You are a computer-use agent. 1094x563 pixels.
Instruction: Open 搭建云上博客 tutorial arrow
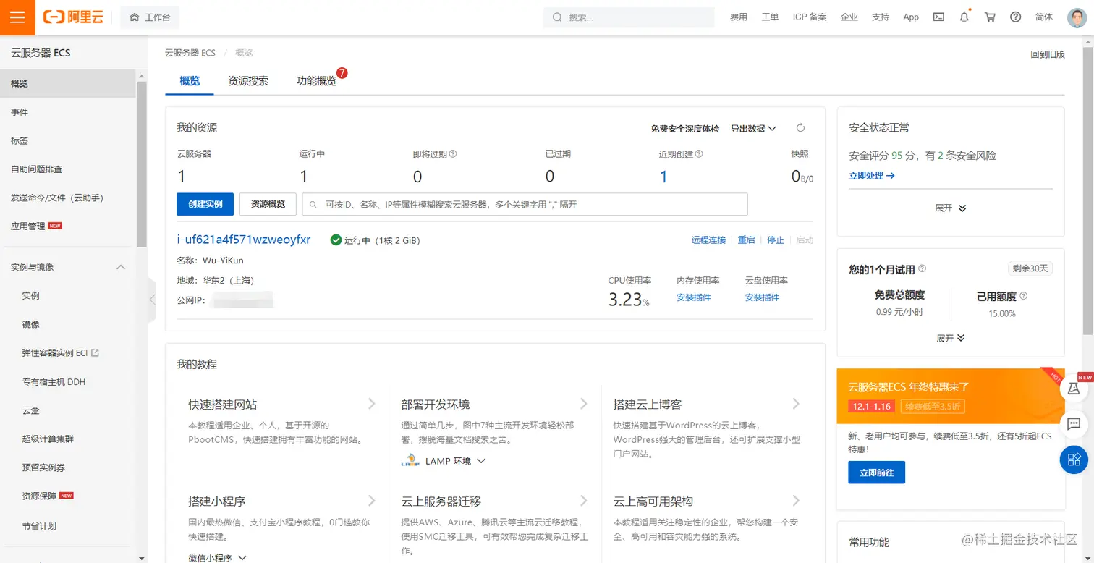(796, 404)
